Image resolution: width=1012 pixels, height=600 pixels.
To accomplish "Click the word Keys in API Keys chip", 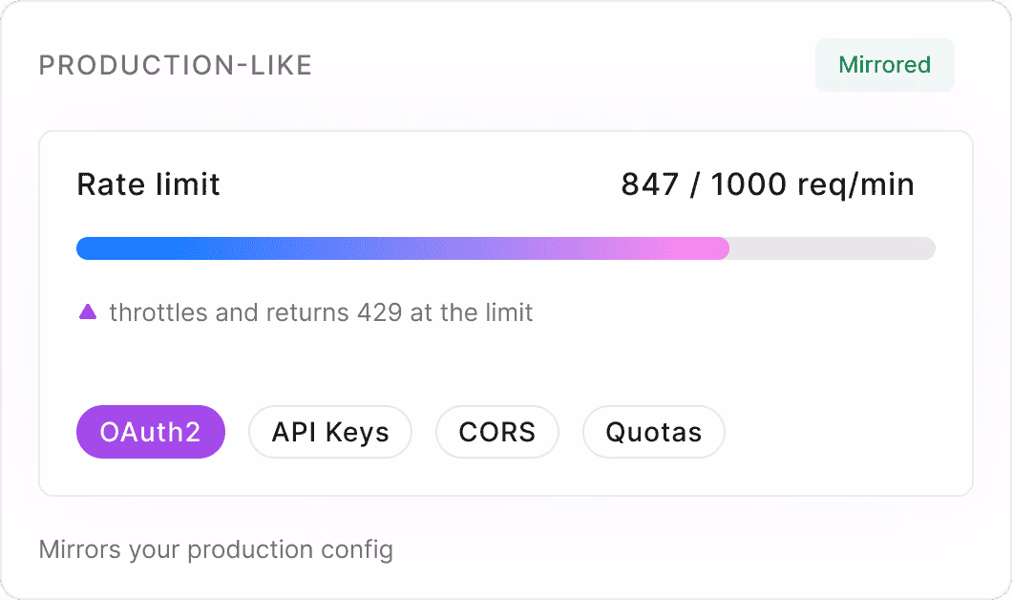I will 357,432.
